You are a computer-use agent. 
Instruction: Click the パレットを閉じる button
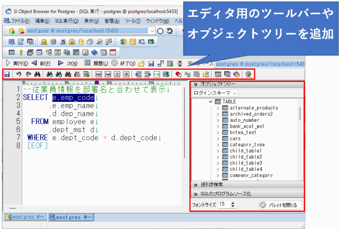tap(280, 205)
